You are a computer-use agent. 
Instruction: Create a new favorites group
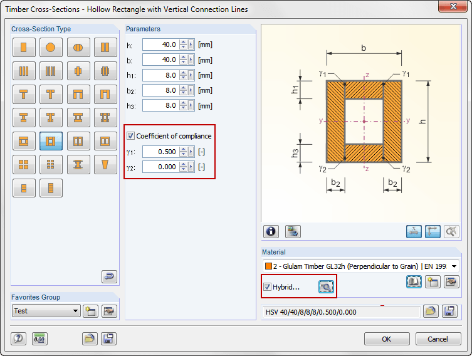pos(91,311)
